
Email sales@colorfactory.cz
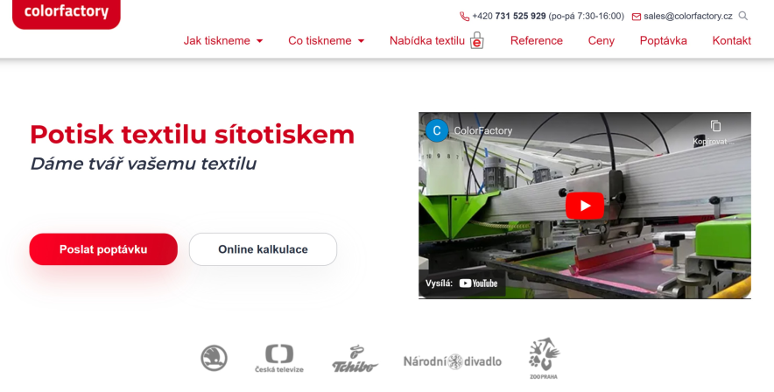click(687, 17)
